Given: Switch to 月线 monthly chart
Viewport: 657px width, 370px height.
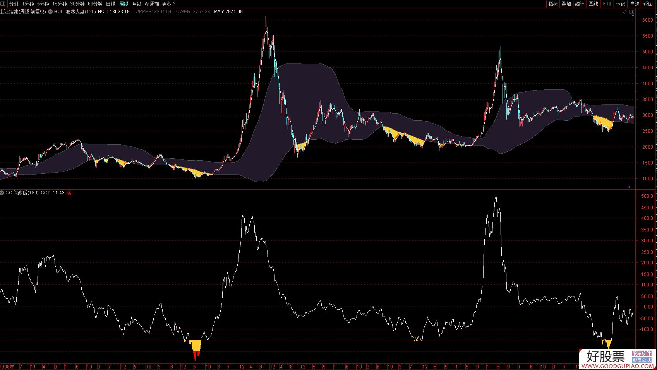Looking at the screenshot, I should coord(137,4).
